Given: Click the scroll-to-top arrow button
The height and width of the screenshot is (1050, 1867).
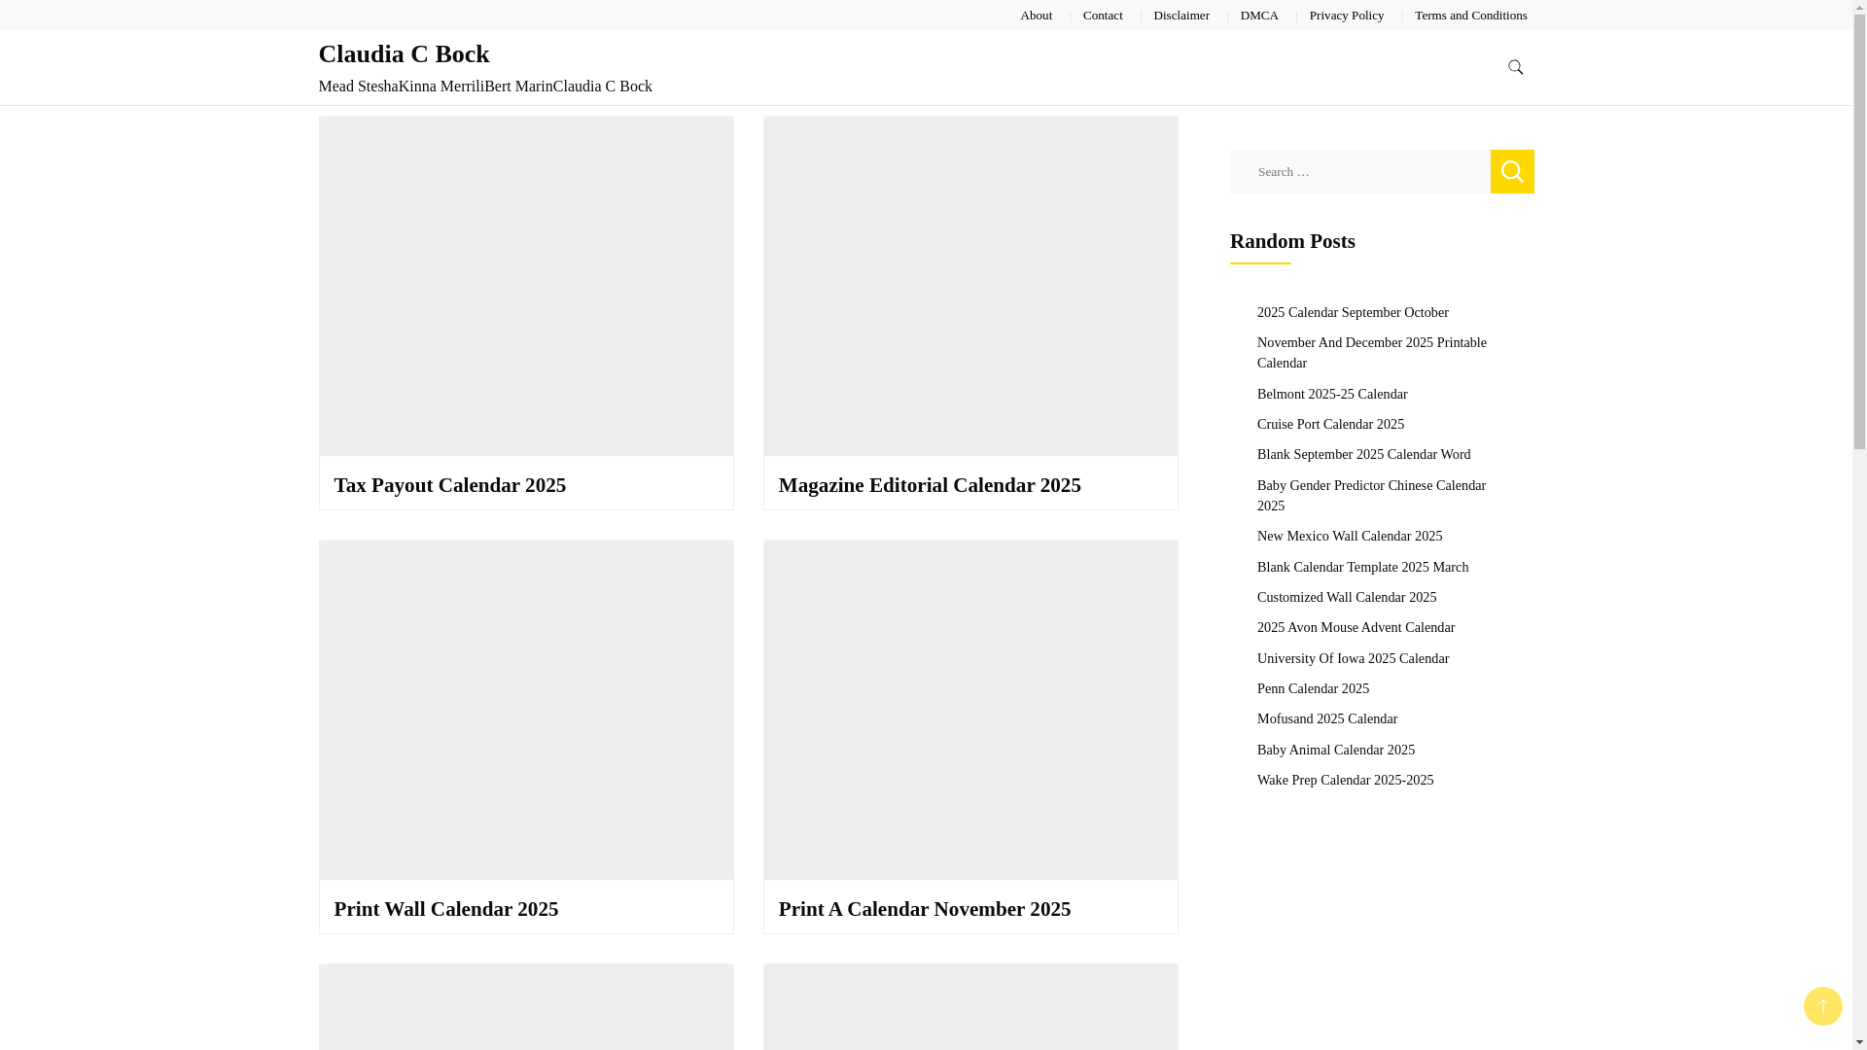Looking at the screenshot, I should pyautogui.click(x=1822, y=1006).
